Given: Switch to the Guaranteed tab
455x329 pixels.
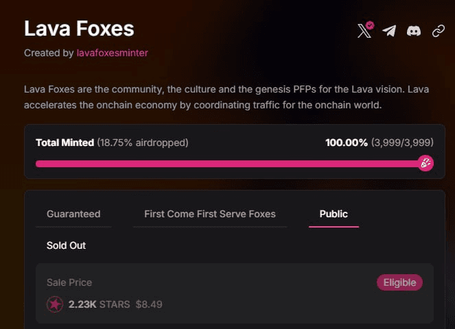Looking at the screenshot, I should (x=73, y=214).
